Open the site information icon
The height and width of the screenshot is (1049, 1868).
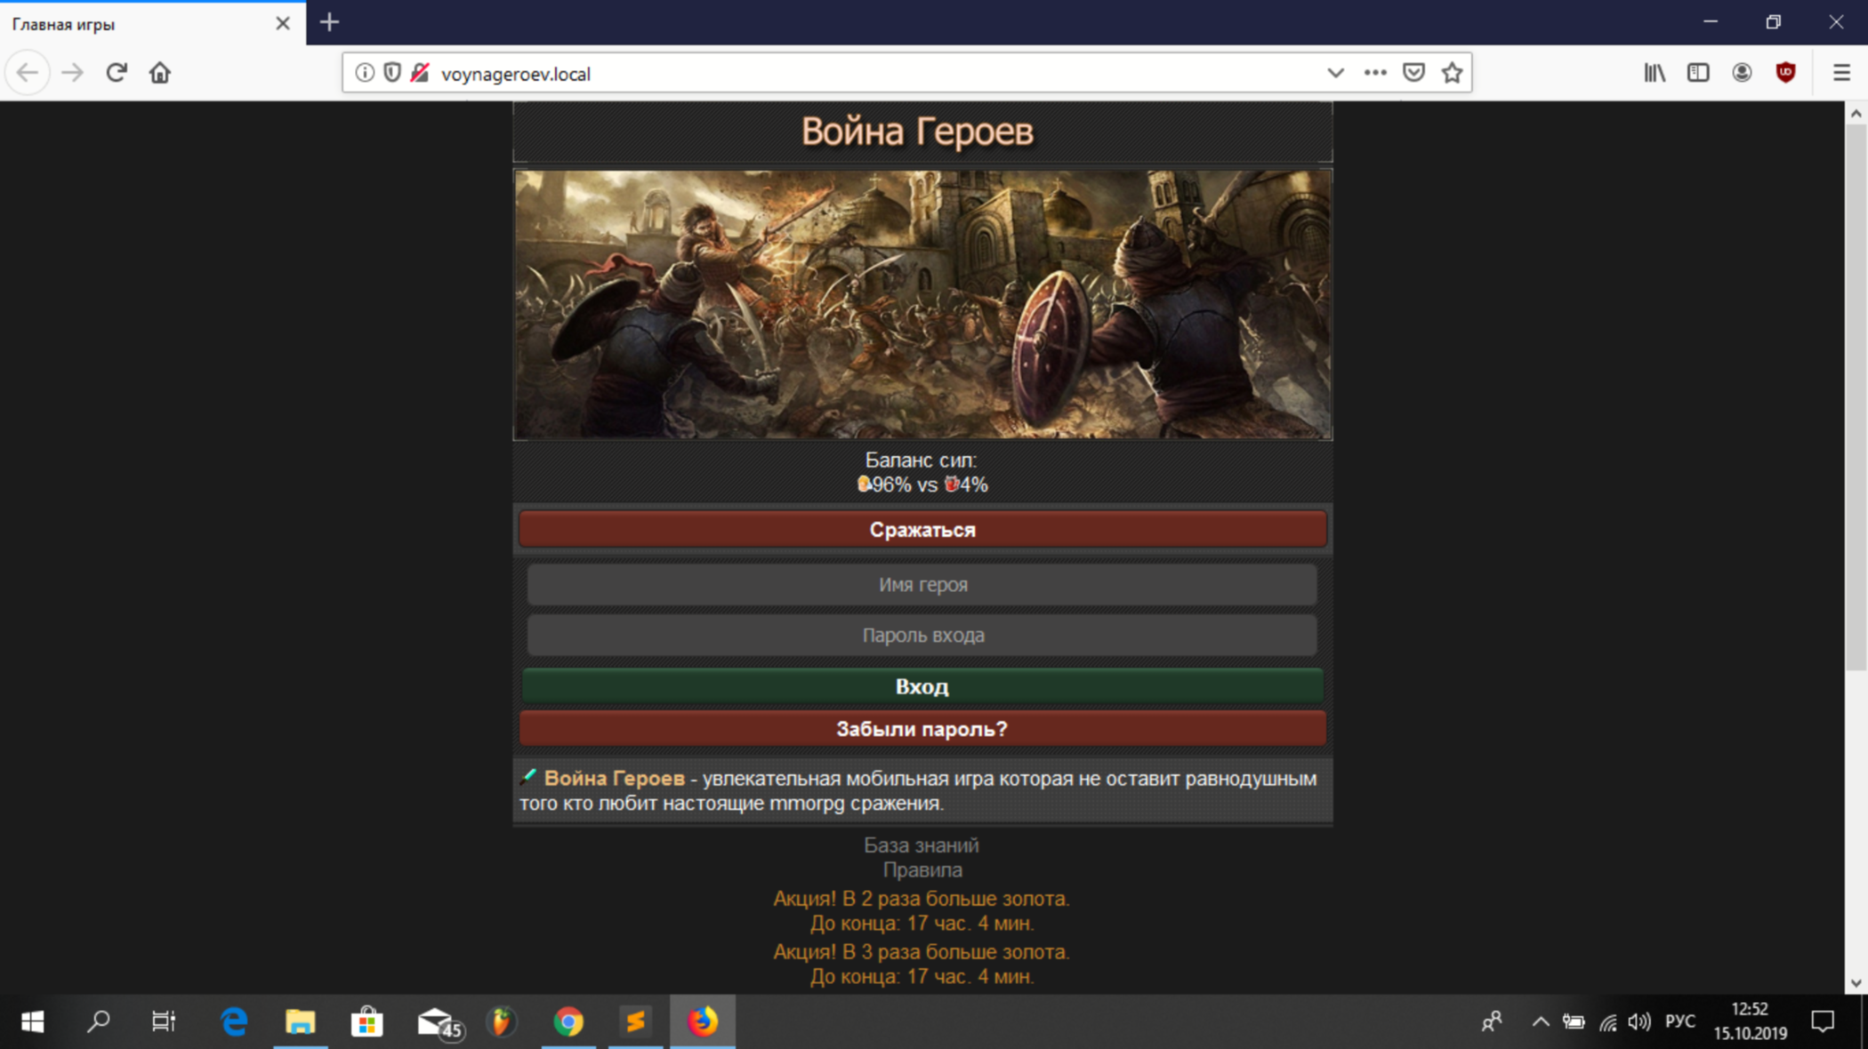click(x=365, y=73)
